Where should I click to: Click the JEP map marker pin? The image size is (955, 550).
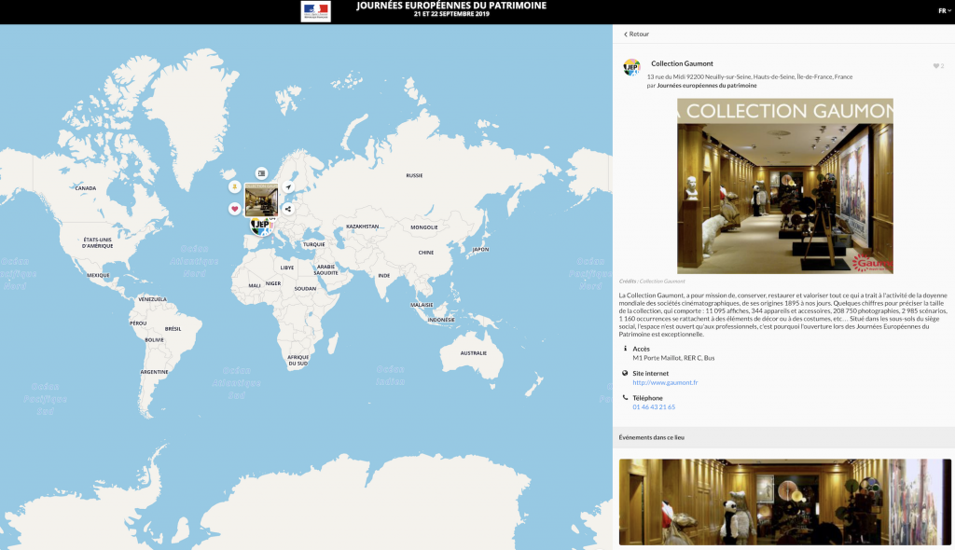[x=261, y=226]
